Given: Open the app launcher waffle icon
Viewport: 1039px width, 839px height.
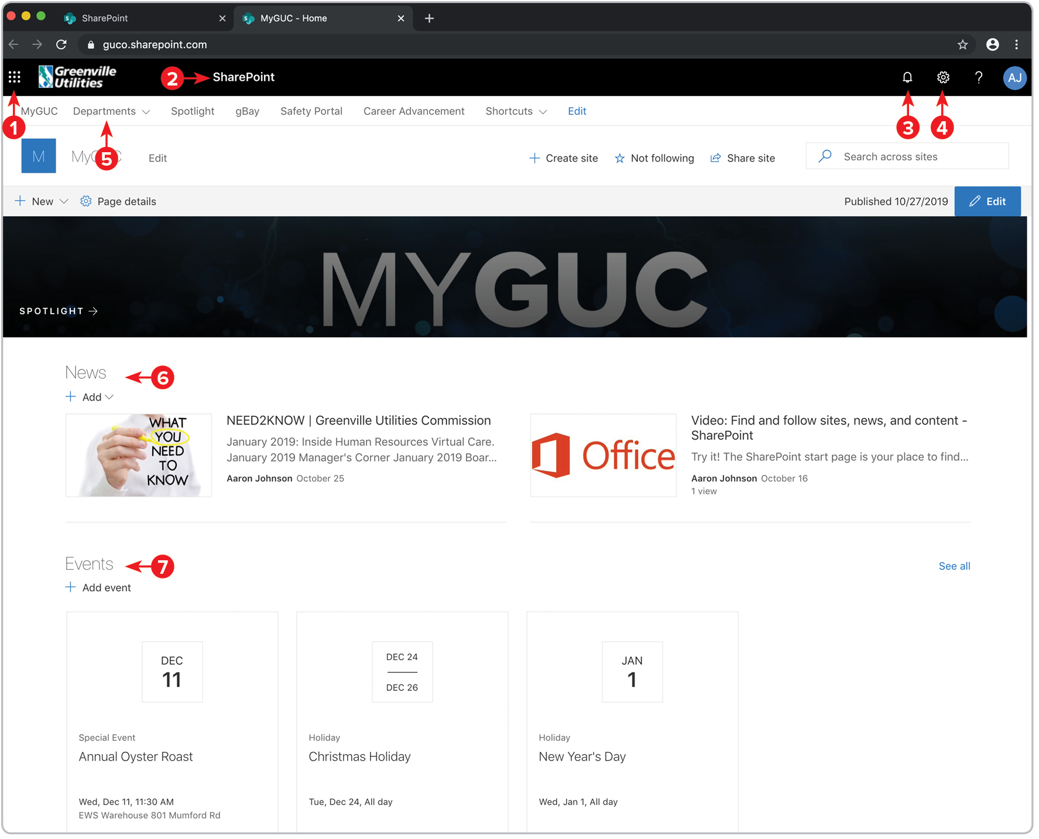Looking at the screenshot, I should pos(15,77).
